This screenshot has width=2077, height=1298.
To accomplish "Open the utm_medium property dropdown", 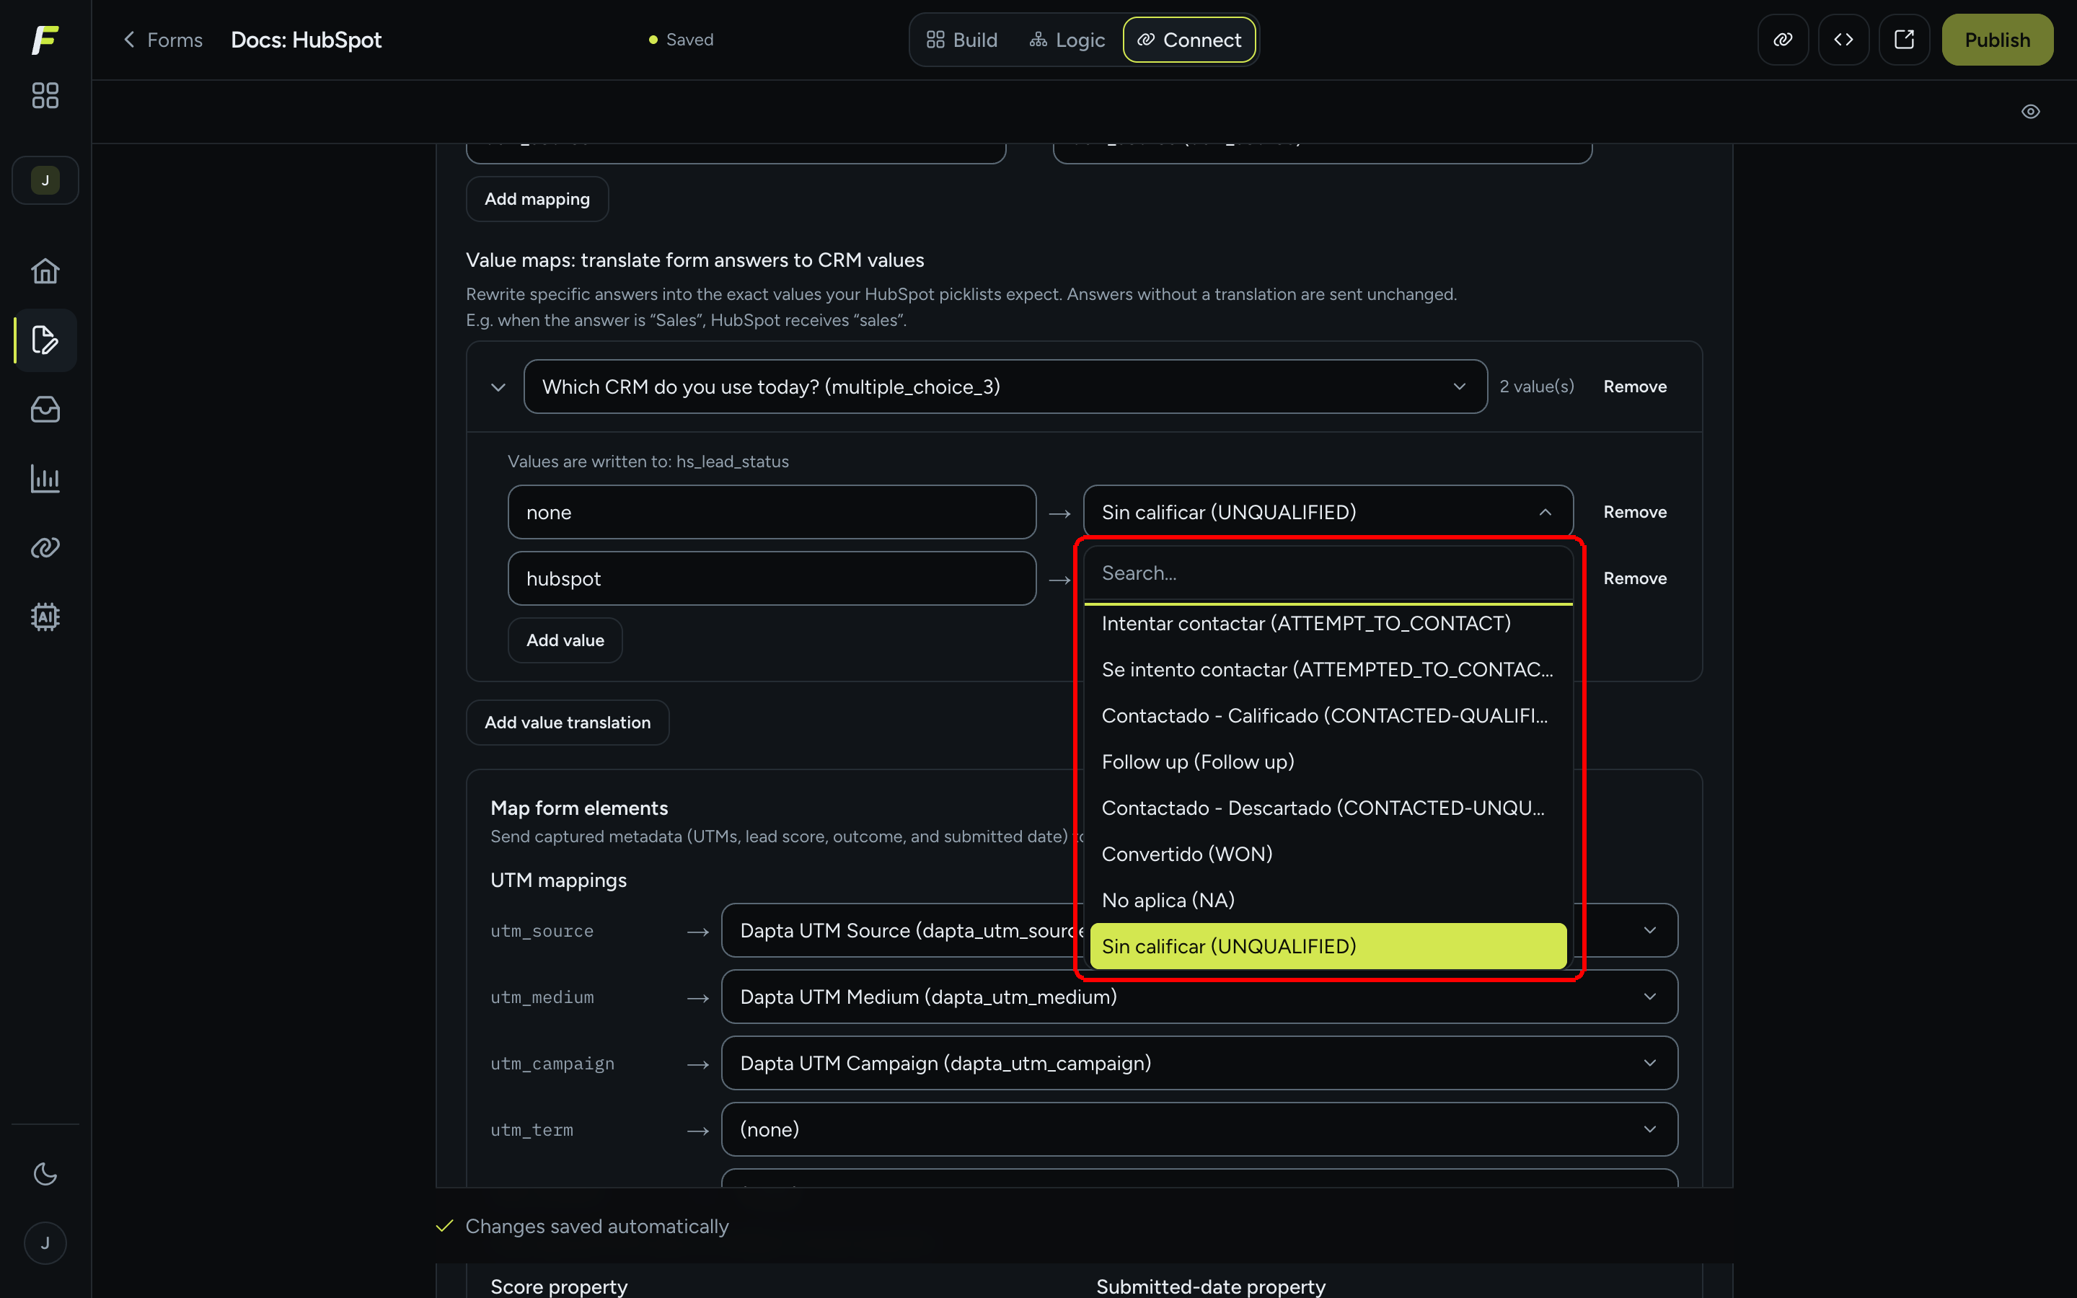I will pyautogui.click(x=1199, y=997).
